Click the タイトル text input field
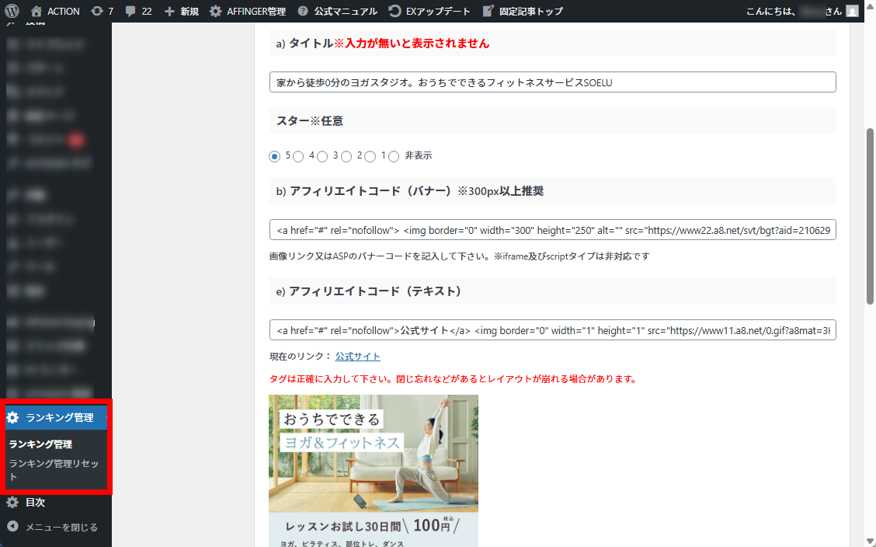This screenshot has width=876, height=547. click(x=552, y=82)
